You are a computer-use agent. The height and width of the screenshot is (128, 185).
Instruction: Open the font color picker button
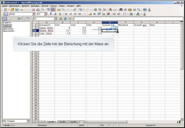click(x=138, y=14)
